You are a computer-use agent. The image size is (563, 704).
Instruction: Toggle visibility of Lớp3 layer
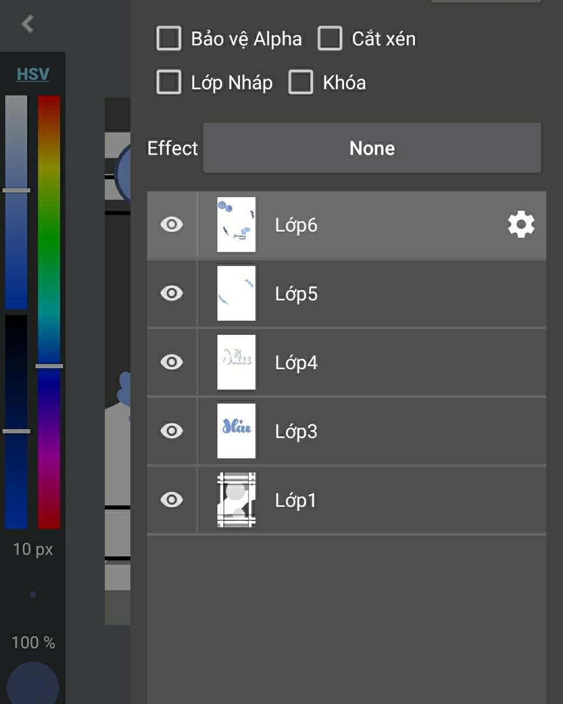point(172,431)
